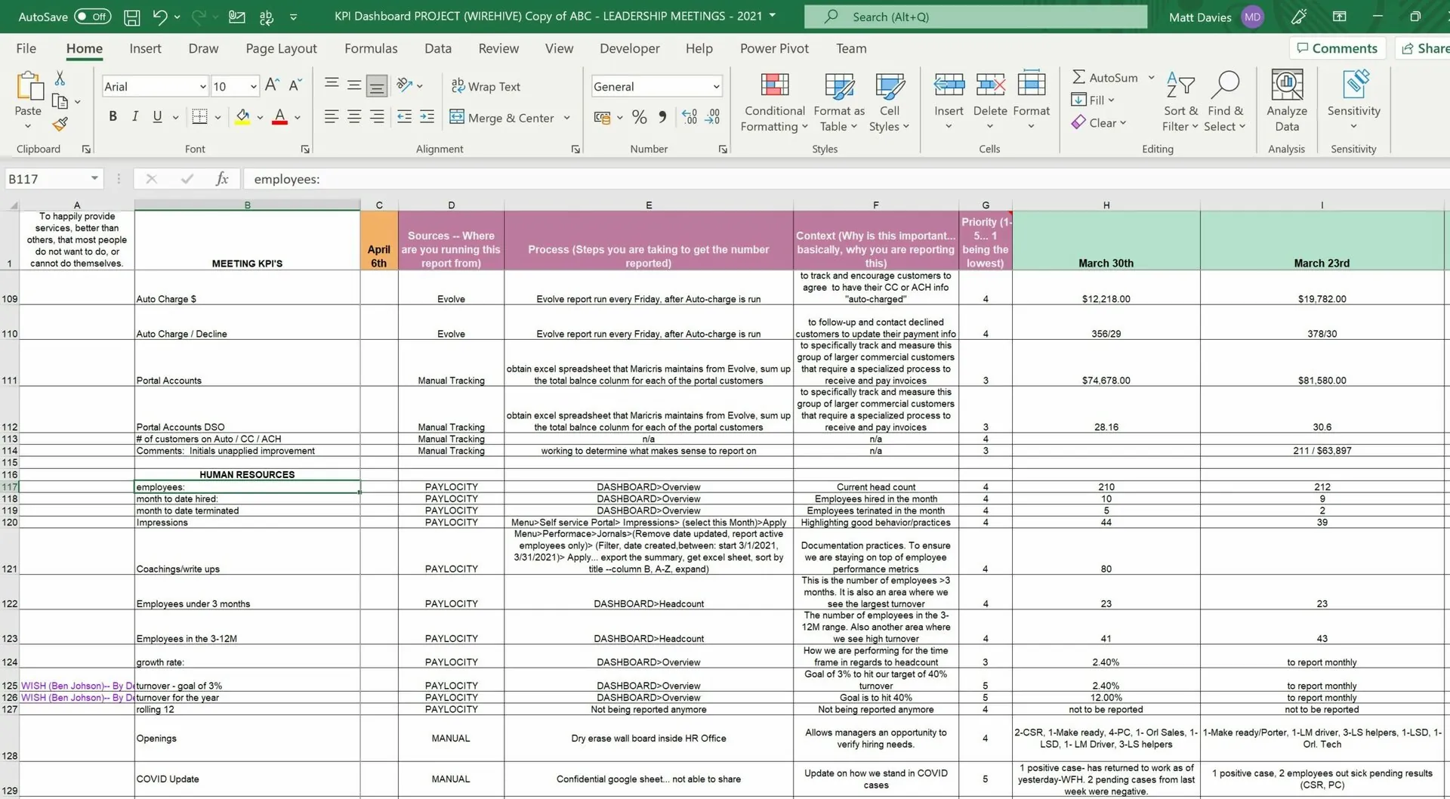
Task: Toggle Wrap Text for the cell
Action: click(x=486, y=86)
